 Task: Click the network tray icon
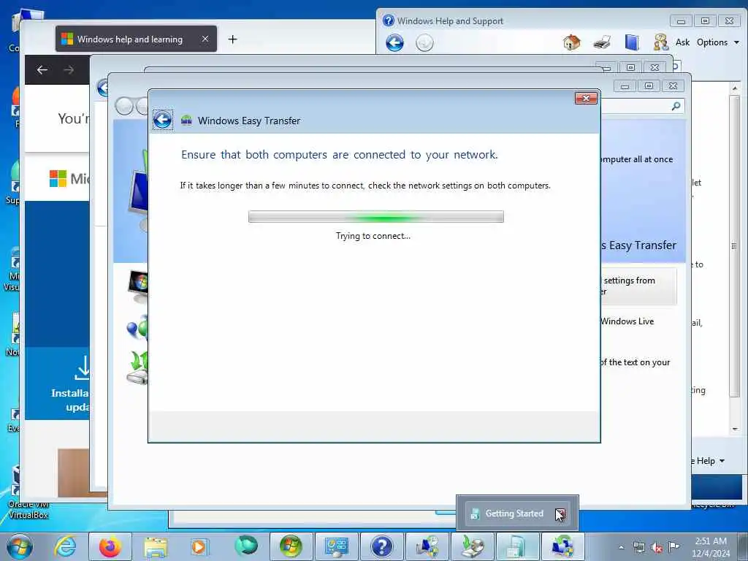click(x=638, y=548)
